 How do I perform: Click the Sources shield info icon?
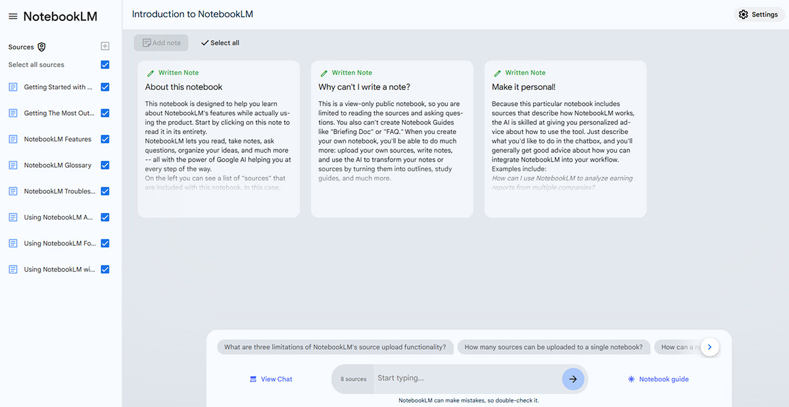(x=41, y=47)
